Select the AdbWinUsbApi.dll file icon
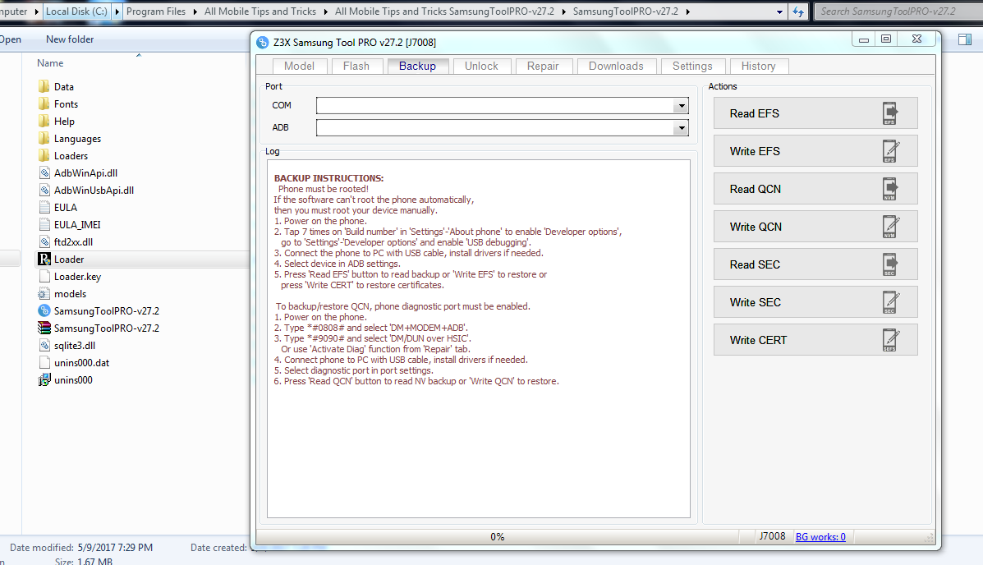This screenshot has height=565, width=983. click(44, 190)
